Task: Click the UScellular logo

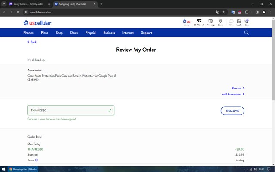Action: 37,23
